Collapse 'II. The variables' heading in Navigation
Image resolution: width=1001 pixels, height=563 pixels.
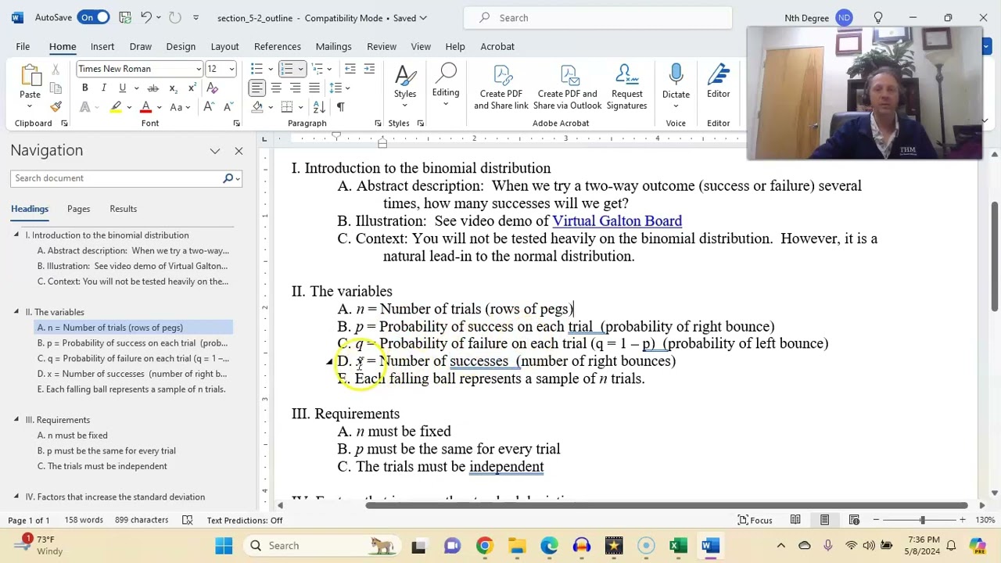pyautogui.click(x=16, y=312)
